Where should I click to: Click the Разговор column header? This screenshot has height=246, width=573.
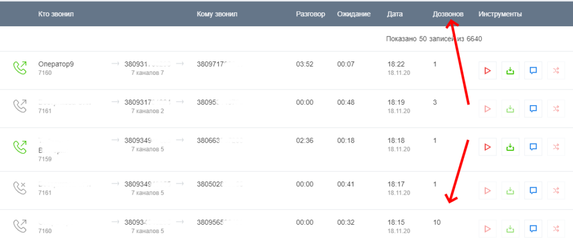[x=310, y=14]
